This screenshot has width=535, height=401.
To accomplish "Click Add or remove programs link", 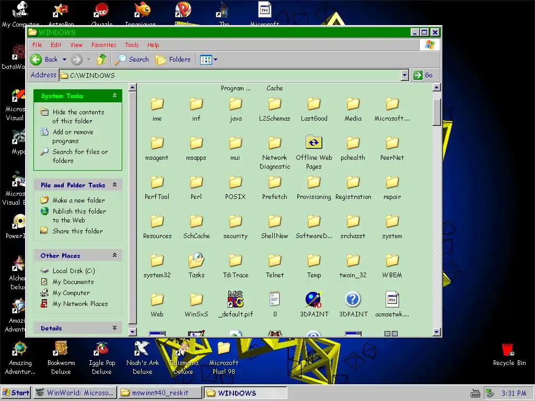I will [x=73, y=136].
